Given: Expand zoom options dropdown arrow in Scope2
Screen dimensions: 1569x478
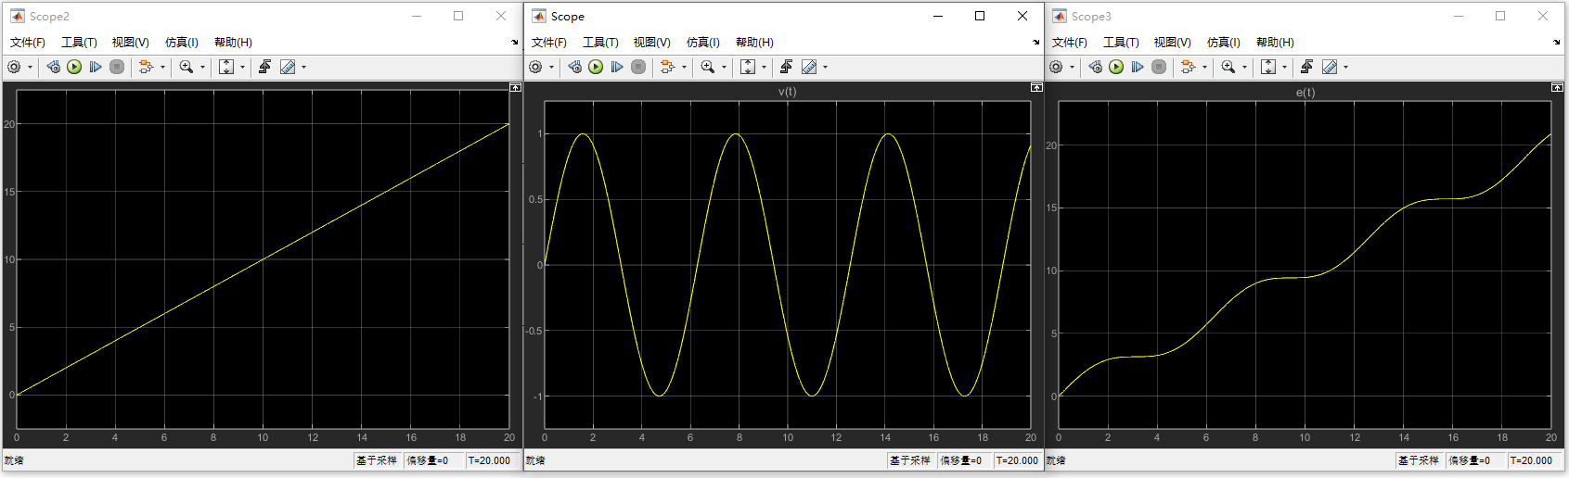Looking at the screenshot, I should 202,67.
